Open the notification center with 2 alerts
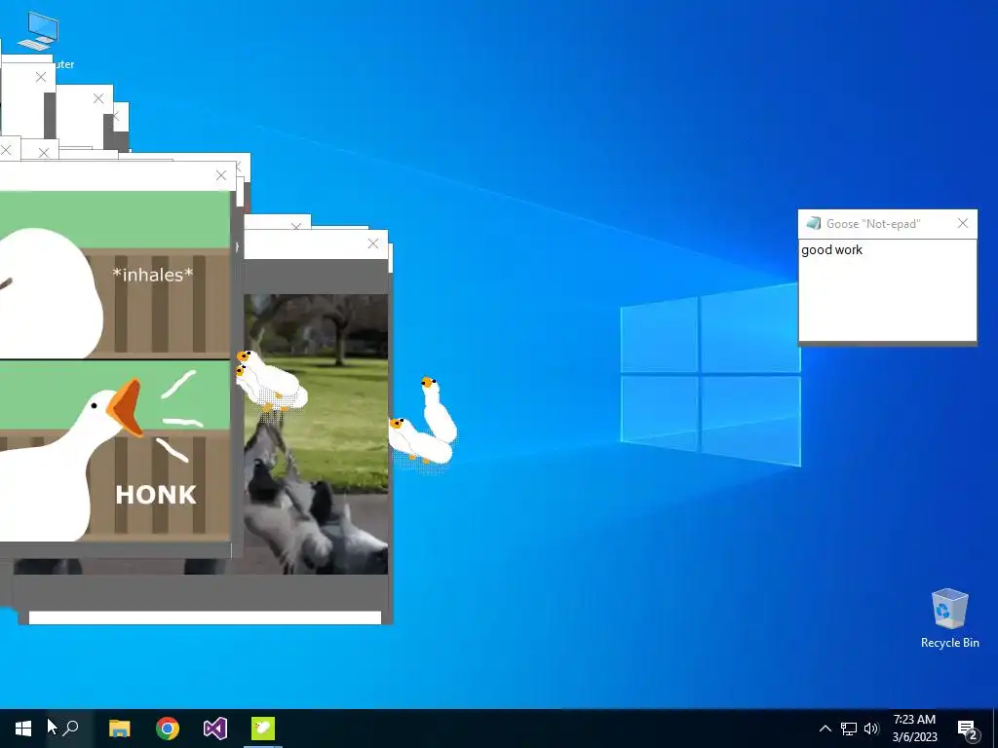 [968, 729]
